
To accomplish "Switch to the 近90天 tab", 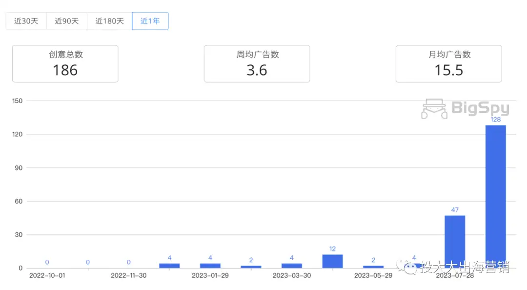I will tap(66, 21).
